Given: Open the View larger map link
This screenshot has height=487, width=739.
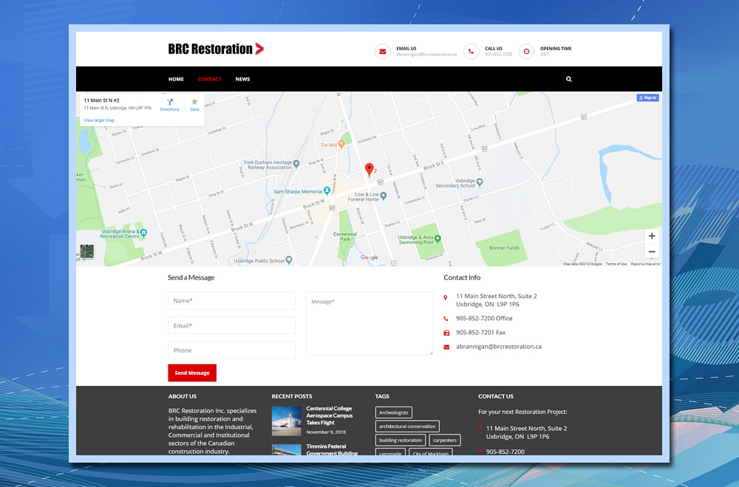Looking at the screenshot, I should 99,120.
